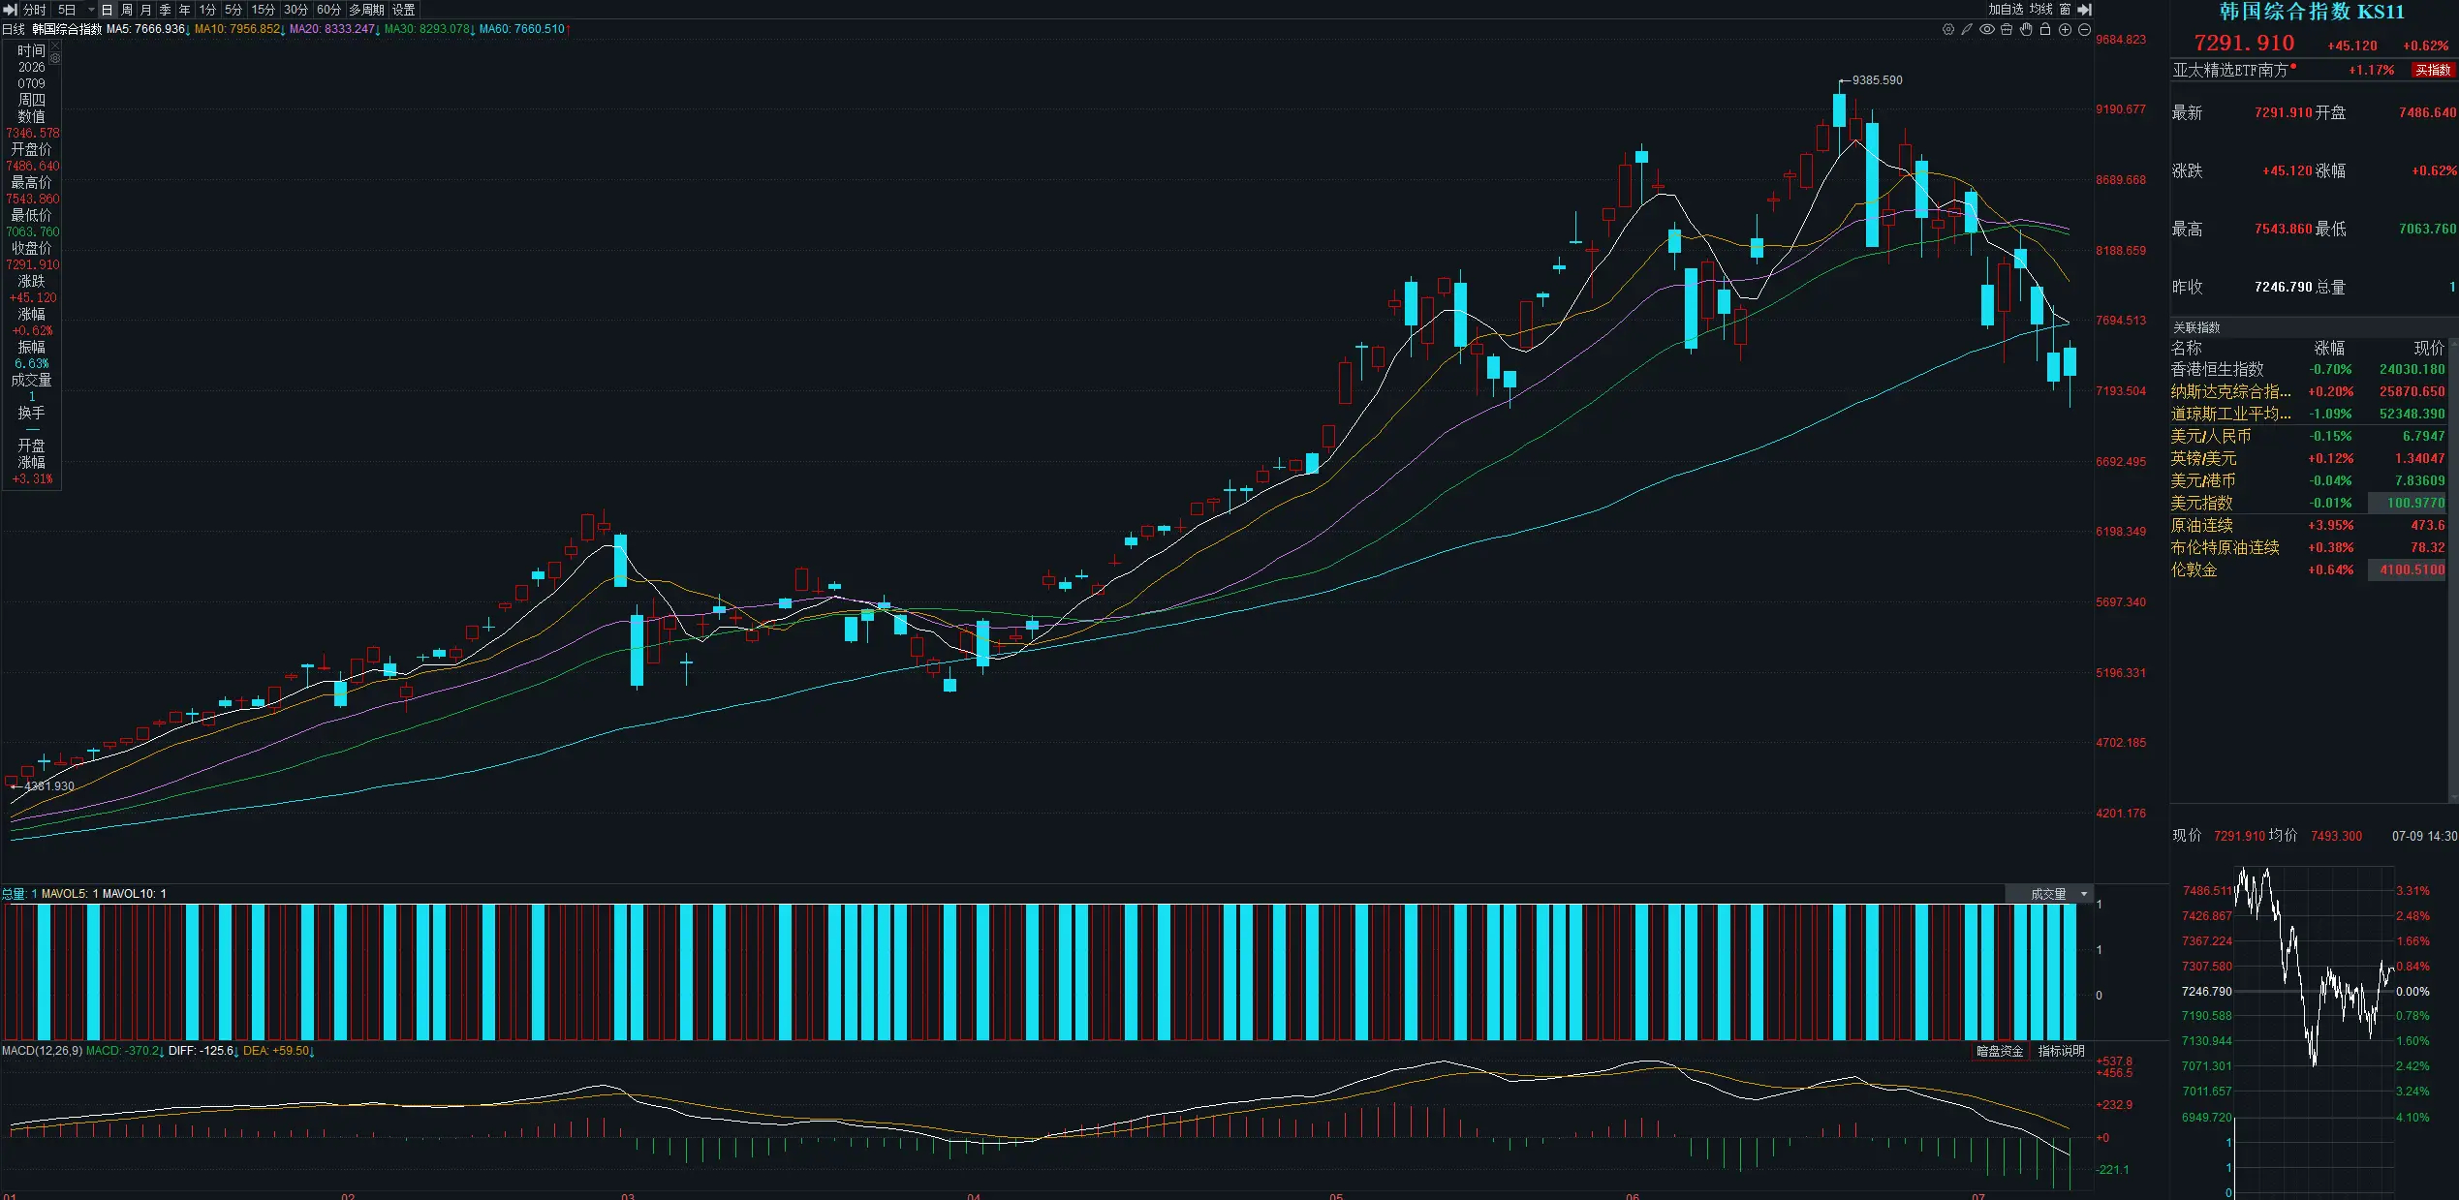Click the red 买指数 button

2433,70
